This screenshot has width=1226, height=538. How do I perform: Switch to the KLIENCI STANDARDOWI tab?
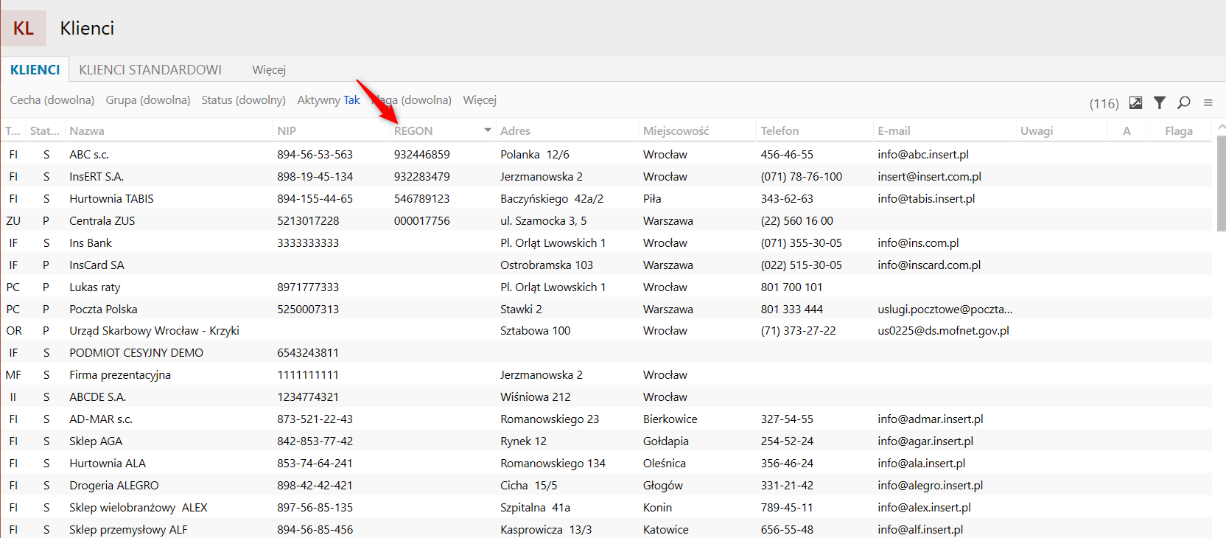pyautogui.click(x=150, y=69)
